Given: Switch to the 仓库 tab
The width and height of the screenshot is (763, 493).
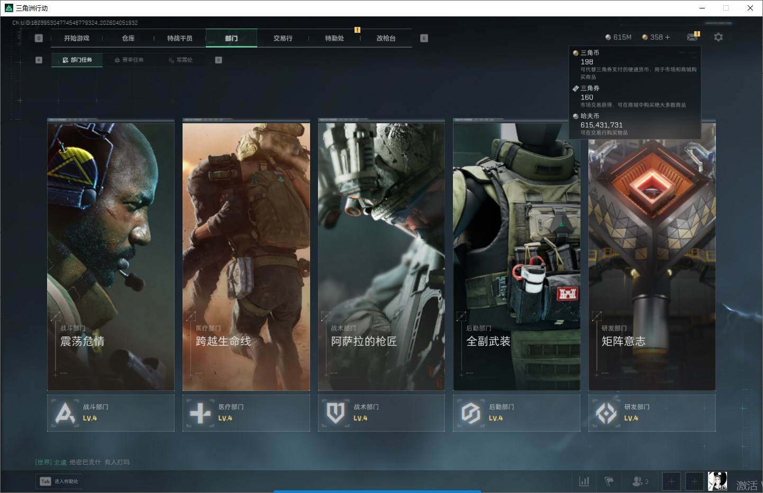Looking at the screenshot, I should [128, 38].
